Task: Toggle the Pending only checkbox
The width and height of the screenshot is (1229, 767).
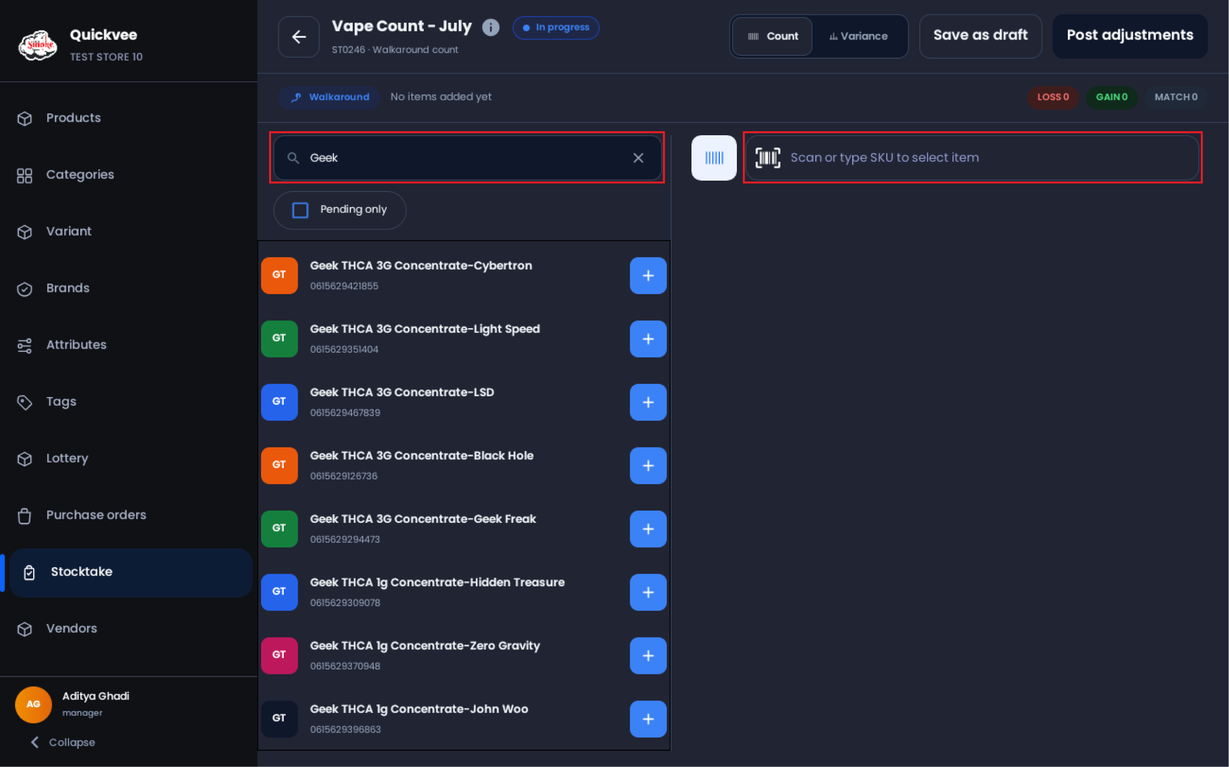Action: 301,210
